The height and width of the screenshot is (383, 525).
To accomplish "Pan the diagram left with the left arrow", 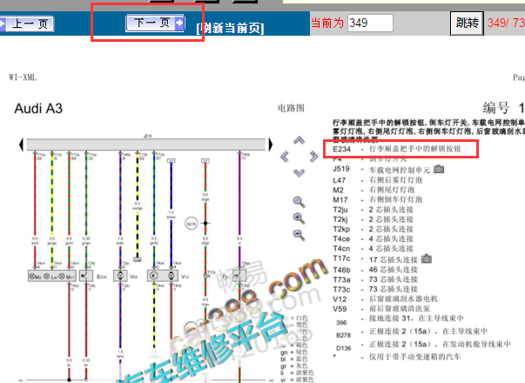I will (285, 157).
